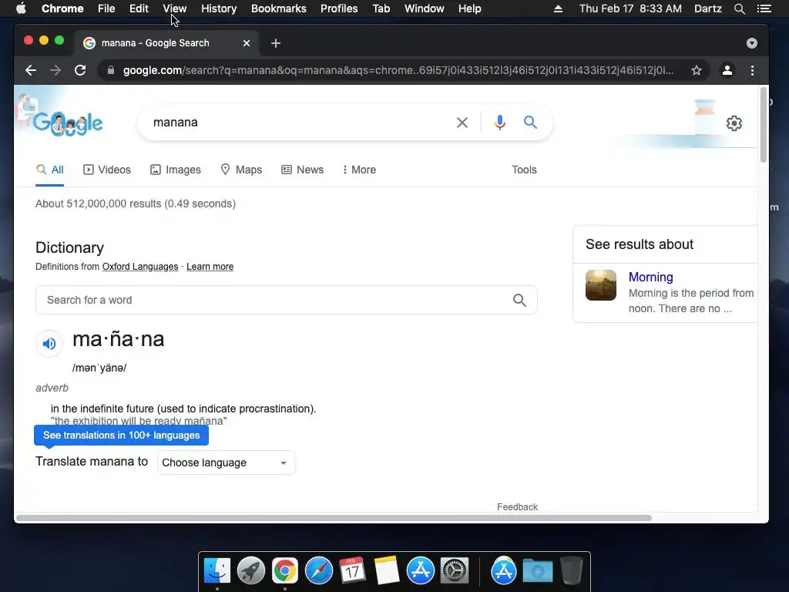Image resolution: width=789 pixels, height=592 pixels.
Task: Open the Trash in the Dock
Action: click(x=571, y=570)
